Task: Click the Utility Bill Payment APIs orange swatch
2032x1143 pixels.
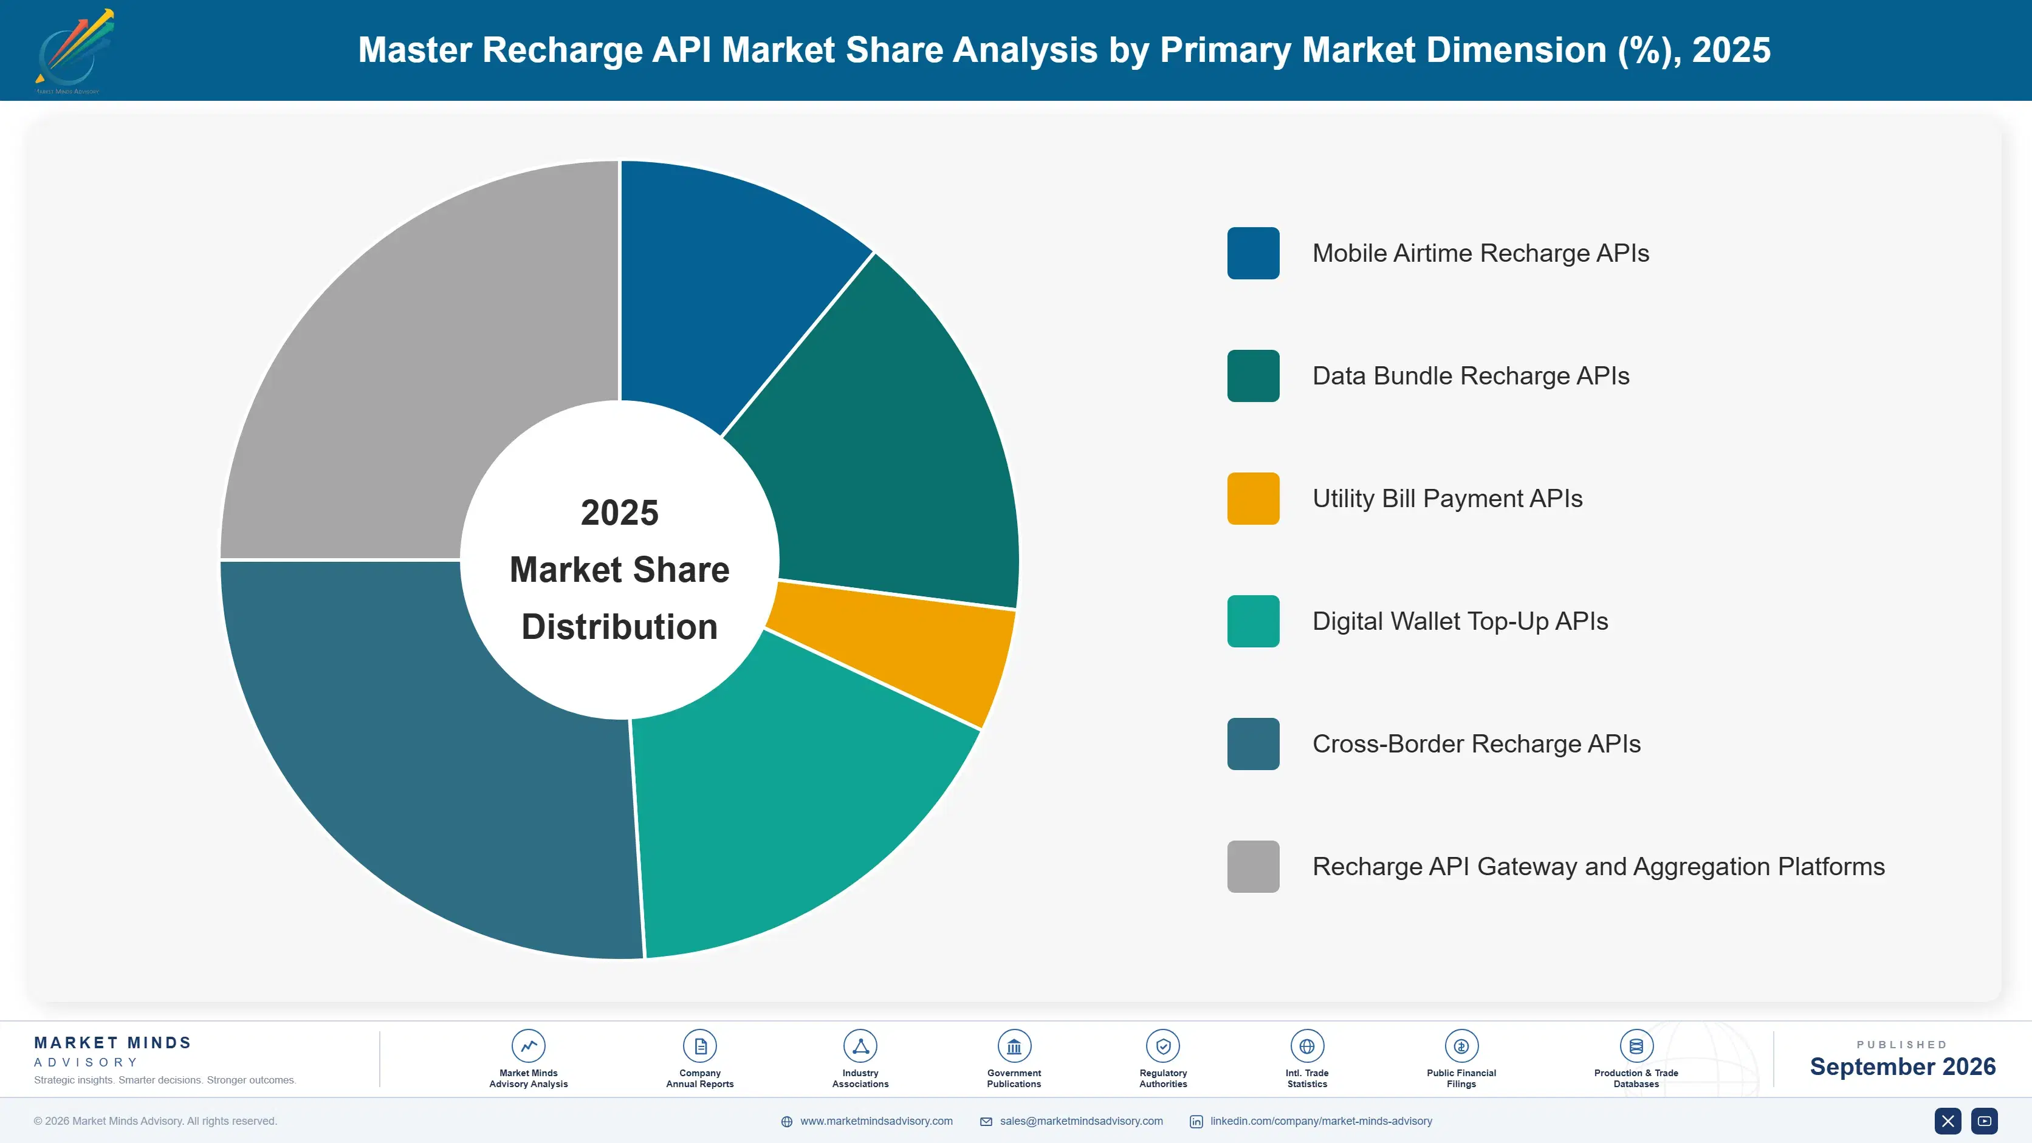Action: [1252, 498]
